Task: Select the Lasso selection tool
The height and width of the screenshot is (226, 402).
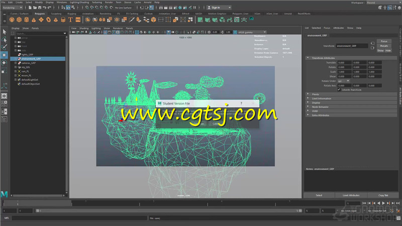Action: [x=5, y=40]
